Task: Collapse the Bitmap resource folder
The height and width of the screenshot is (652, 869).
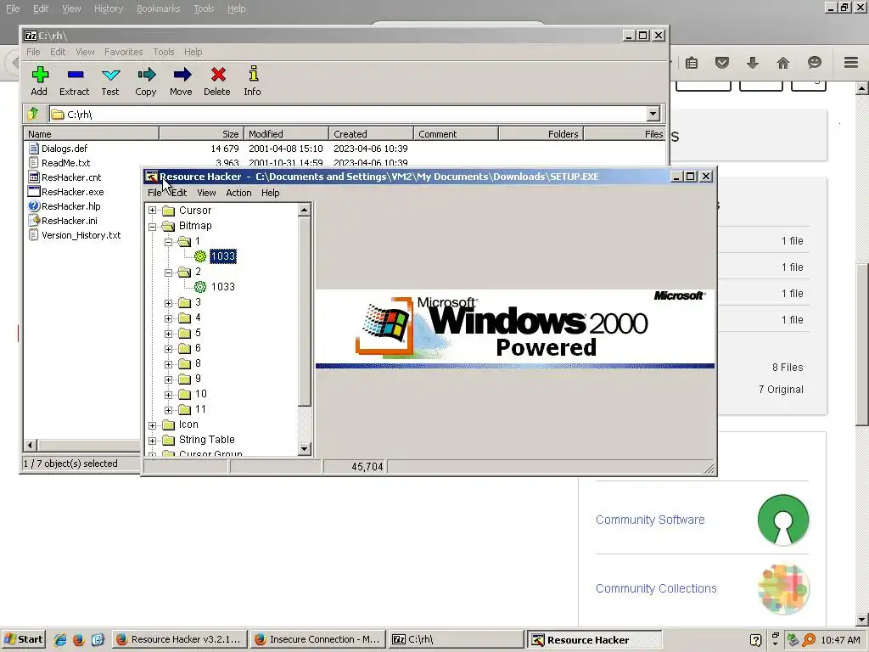Action: [153, 226]
